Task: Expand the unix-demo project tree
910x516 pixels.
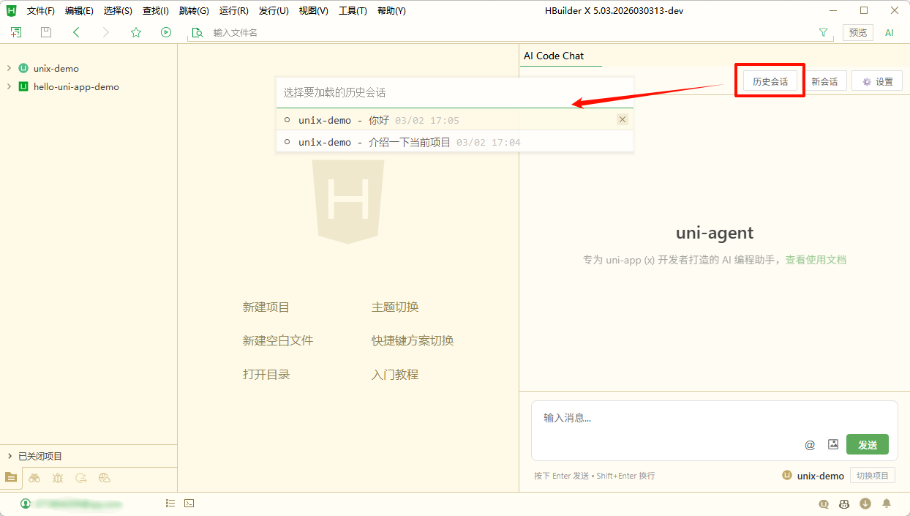Action: 9,68
